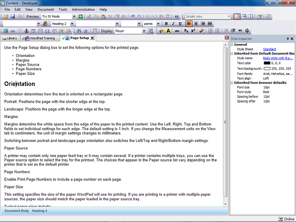Open the properties icon in view toolbar

click(259, 17)
